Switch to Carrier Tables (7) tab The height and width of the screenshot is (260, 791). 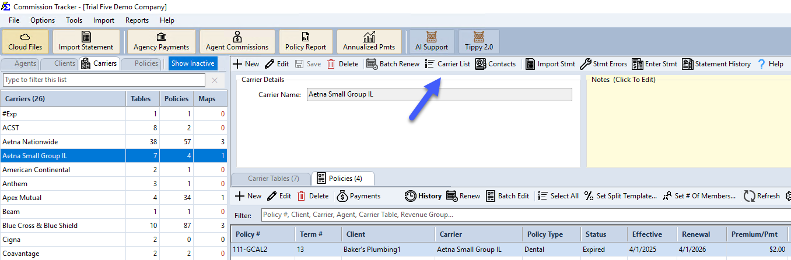[270, 178]
